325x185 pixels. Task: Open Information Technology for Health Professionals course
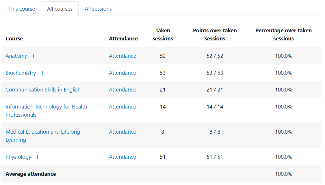(x=46, y=107)
